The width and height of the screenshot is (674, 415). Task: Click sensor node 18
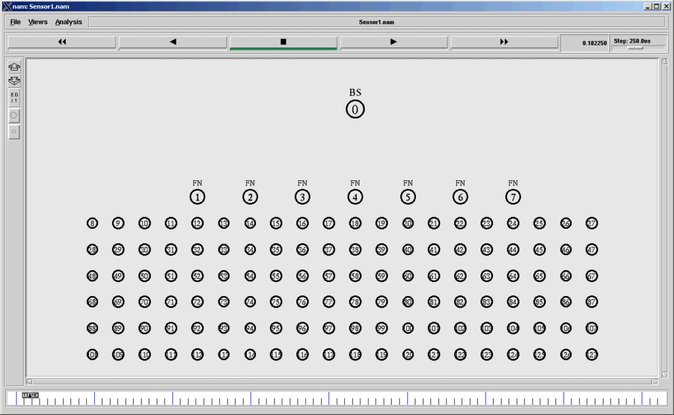point(355,224)
